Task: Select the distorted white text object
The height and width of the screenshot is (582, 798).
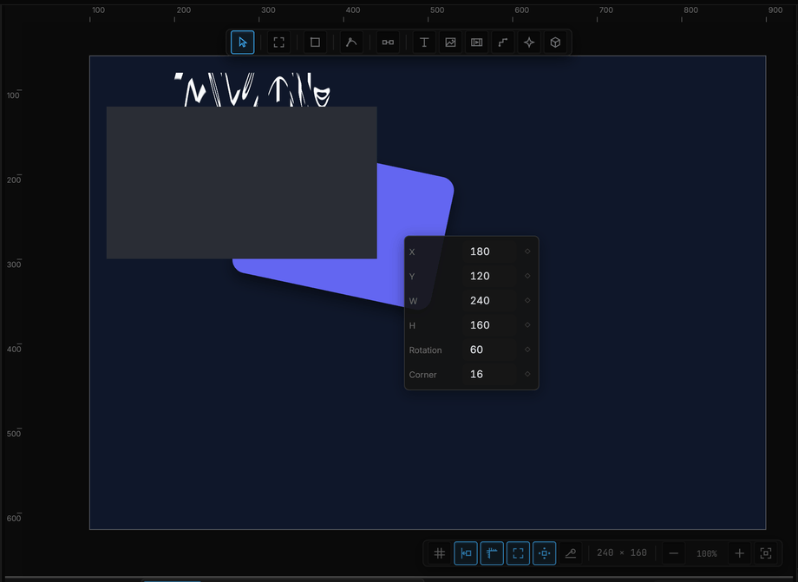Action: point(252,89)
